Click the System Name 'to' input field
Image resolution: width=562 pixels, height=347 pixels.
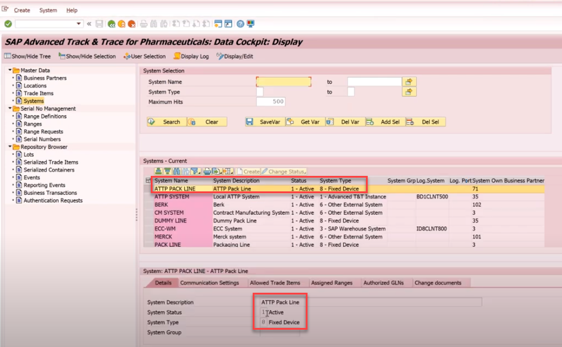click(x=374, y=82)
